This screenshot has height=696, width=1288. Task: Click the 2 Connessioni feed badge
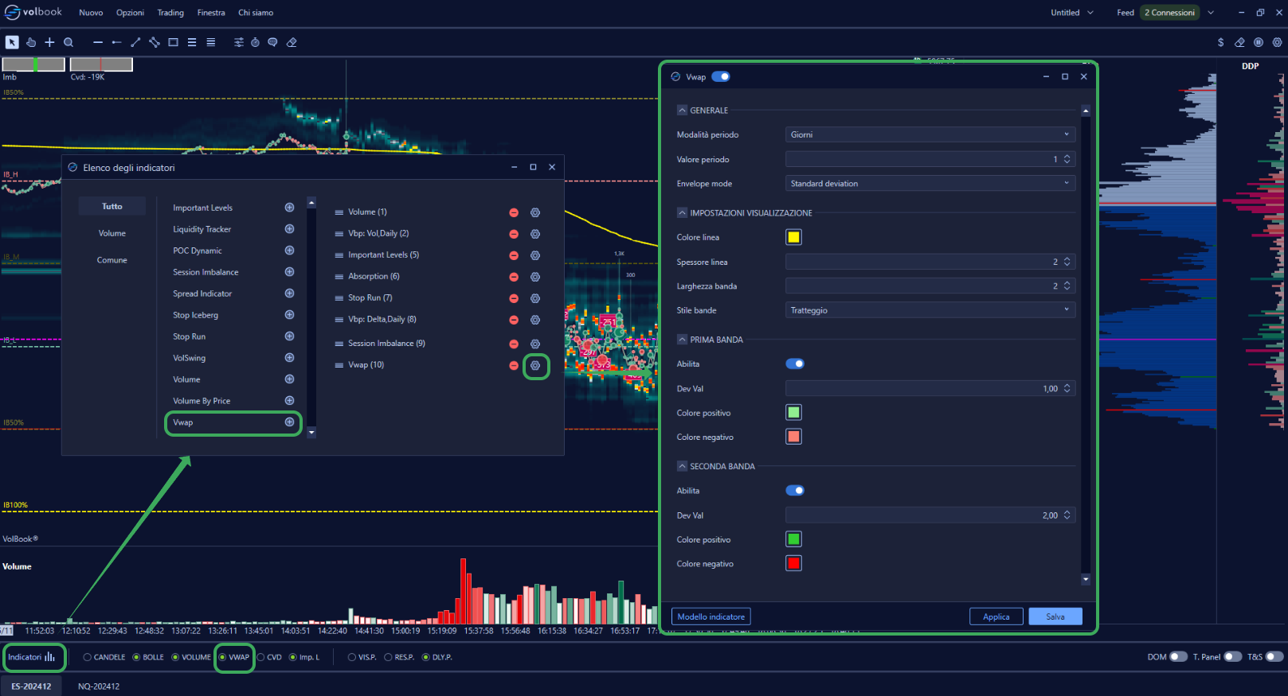[x=1169, y=13]
